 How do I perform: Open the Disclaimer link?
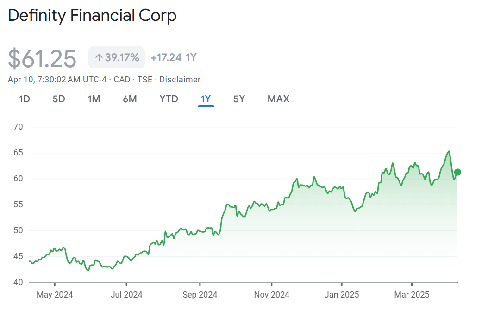180,80
